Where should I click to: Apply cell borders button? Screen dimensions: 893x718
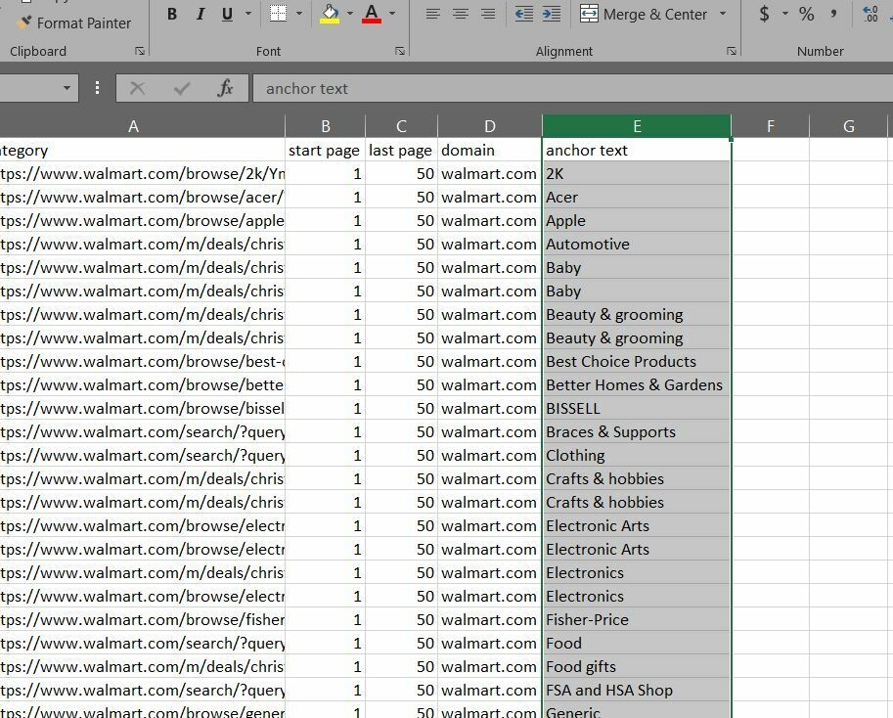(279, 13)
